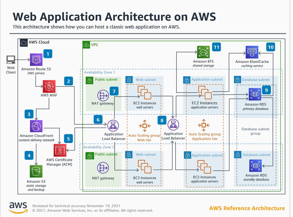
Task: Click the Auto Scaling group Web tier icon
Action: coord(144,125)
